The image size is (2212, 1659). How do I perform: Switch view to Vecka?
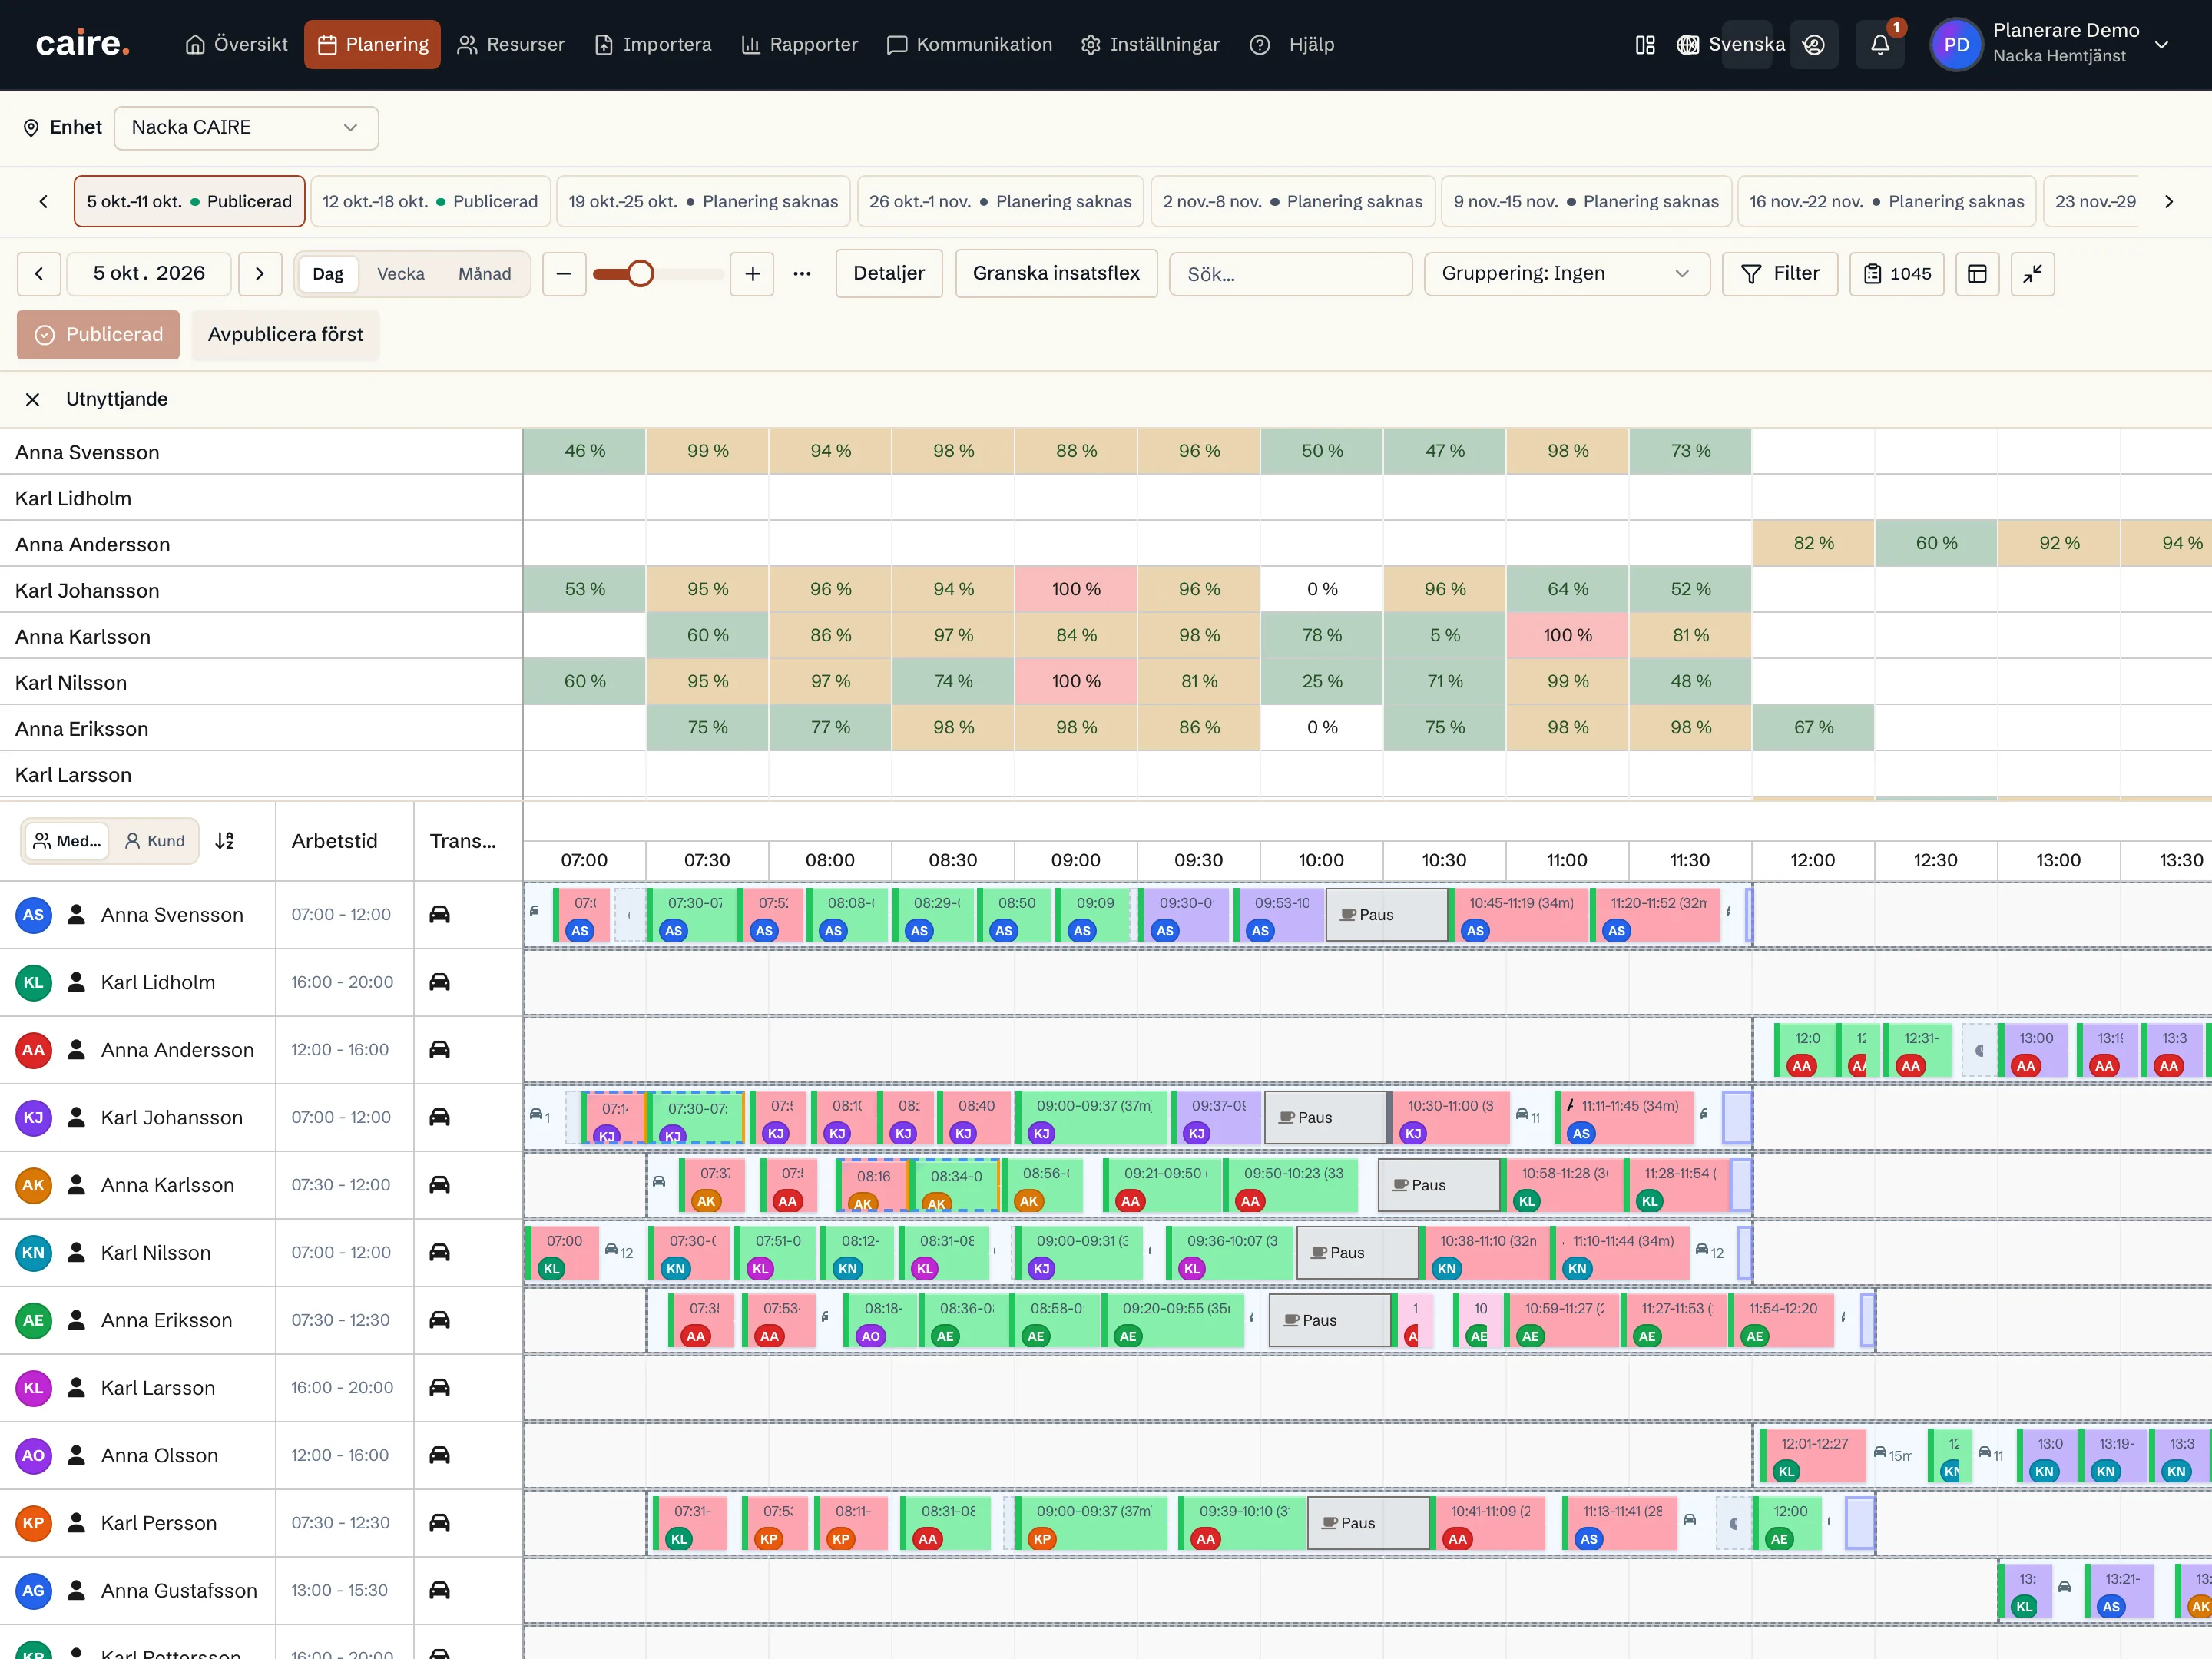pos(400,274)
